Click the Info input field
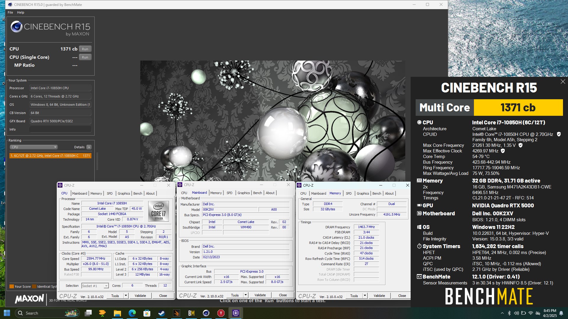The height and width of the screenshot is (319, 568). coord(60,129)
